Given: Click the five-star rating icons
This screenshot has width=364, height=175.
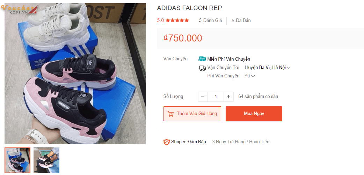Looking at the screenshot, I should pos(177,20).
